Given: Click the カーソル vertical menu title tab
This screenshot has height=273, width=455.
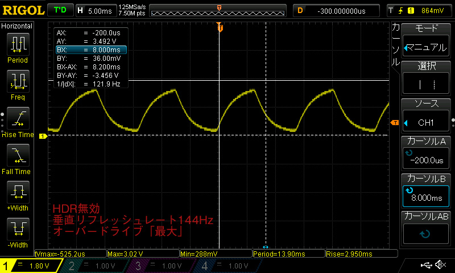Looking at the screenshot, I should coord(396,45).
